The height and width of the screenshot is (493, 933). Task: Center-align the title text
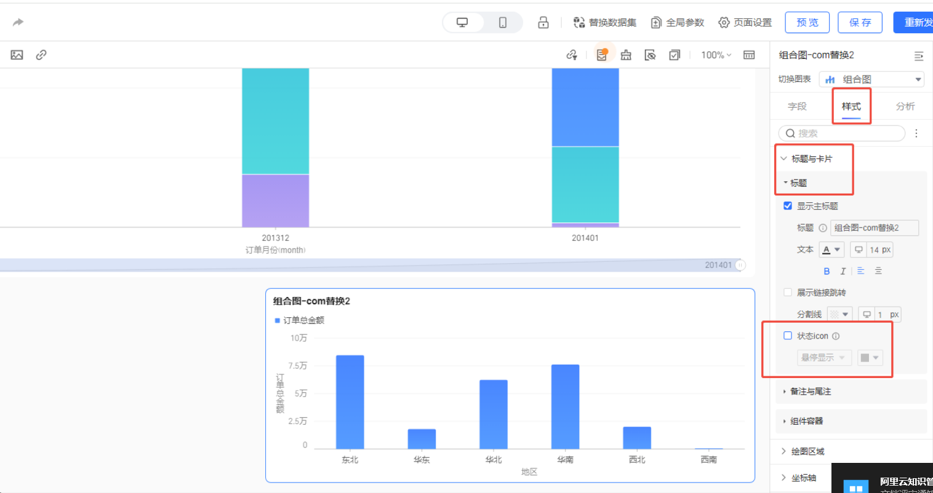(878, 271)
